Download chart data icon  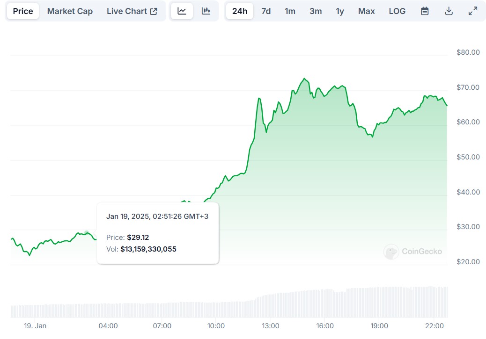tap(449, 11)
